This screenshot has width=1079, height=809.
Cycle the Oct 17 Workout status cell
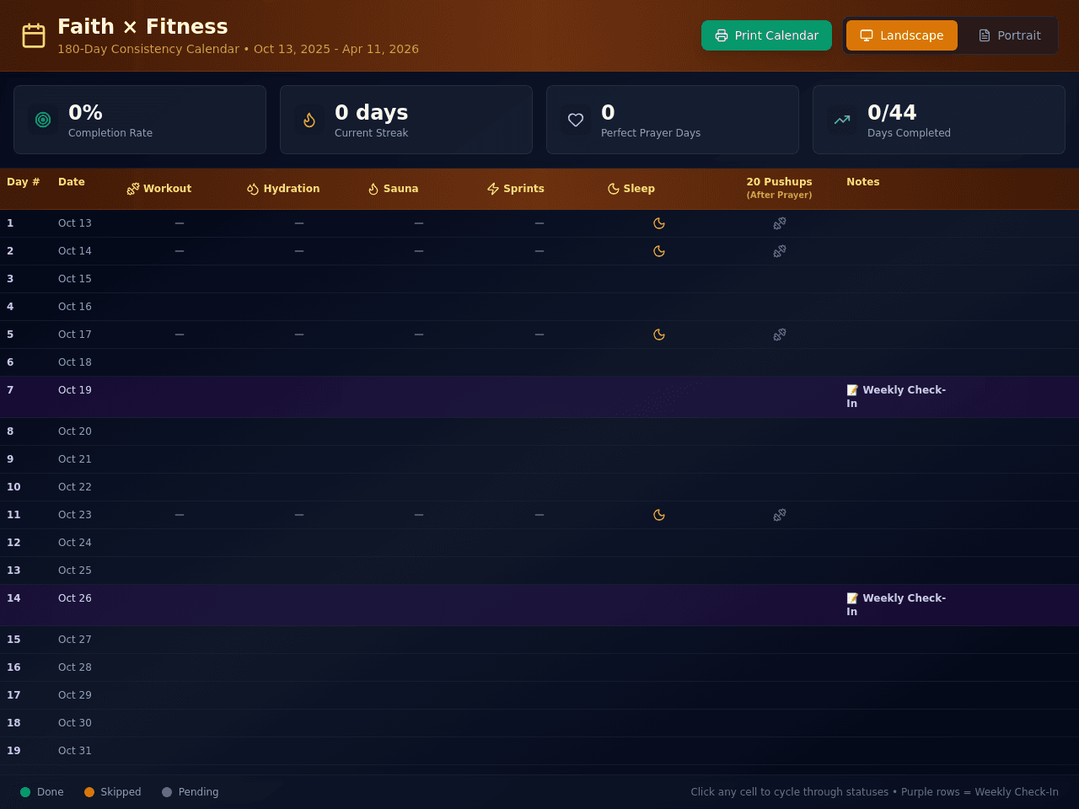coord(180,335)
